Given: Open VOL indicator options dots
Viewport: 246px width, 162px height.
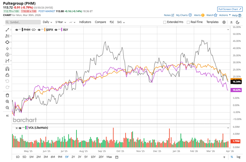Looking at the screenshot, I should (23, 128).
